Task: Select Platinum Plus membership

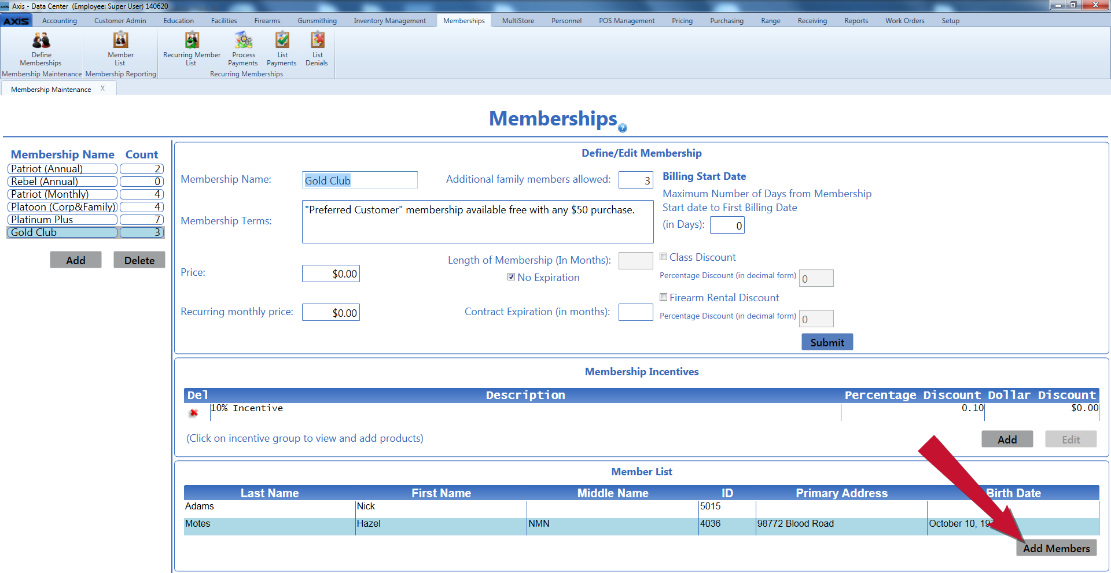Action: pos(62,220)
